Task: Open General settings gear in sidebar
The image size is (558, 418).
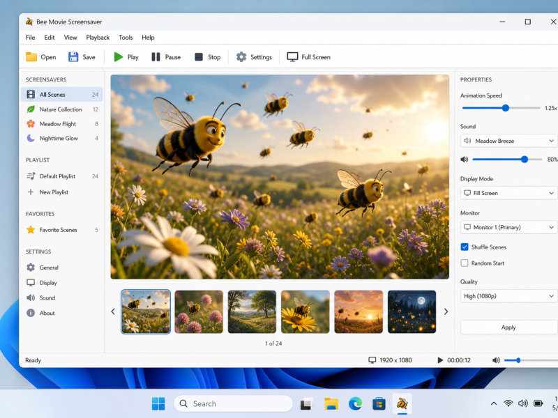Action: (31, 268)
